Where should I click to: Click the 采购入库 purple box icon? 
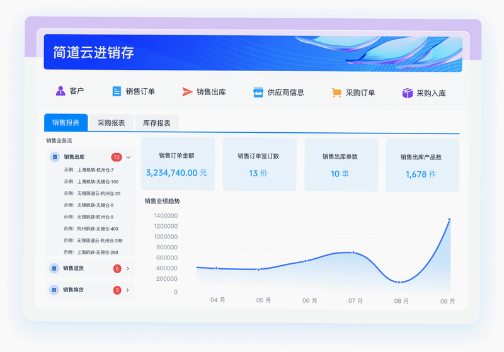(407, 93)
